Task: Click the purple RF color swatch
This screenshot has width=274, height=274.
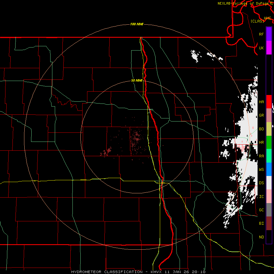Action: pos(269,34)
